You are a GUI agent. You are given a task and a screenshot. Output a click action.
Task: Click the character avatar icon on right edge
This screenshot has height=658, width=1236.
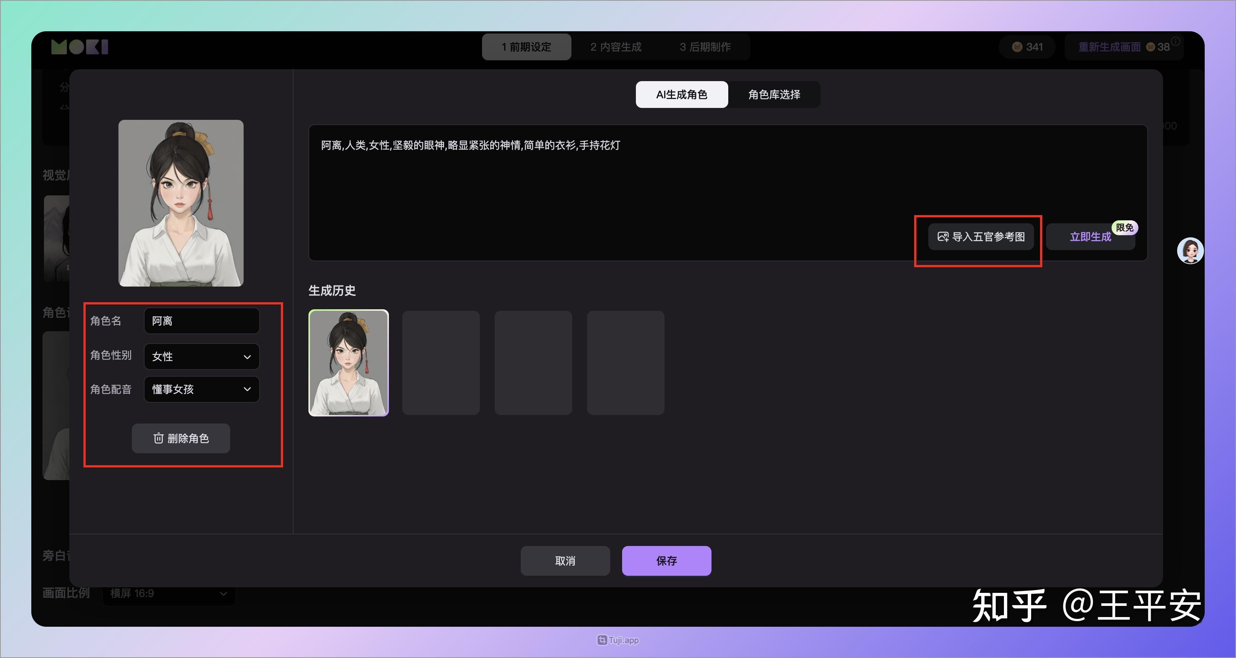pyautogui.click(x=1191, y=250)
